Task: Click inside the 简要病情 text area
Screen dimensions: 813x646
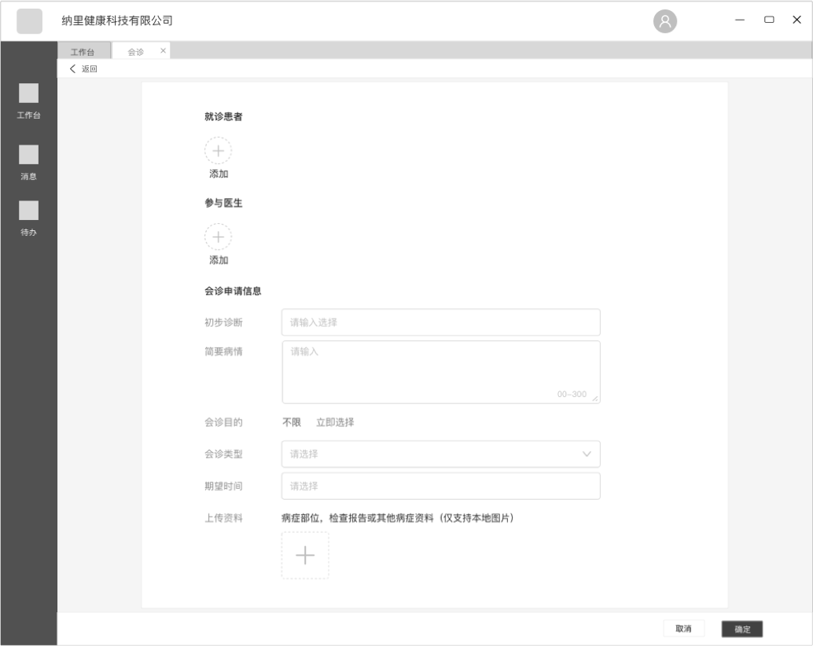Action: click(x=440, y=369)
